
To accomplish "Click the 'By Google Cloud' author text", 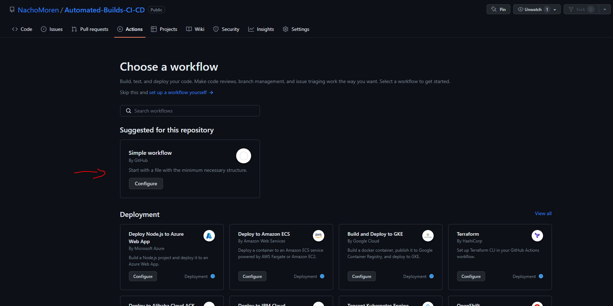I will (363, 241).
